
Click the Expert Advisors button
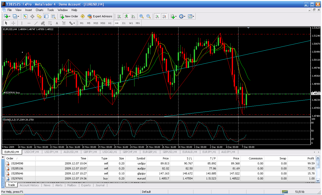point(100,16)
